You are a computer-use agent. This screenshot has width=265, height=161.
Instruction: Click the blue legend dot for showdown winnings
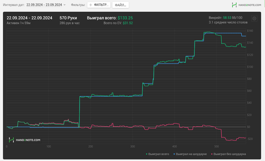tap(174, 154)
